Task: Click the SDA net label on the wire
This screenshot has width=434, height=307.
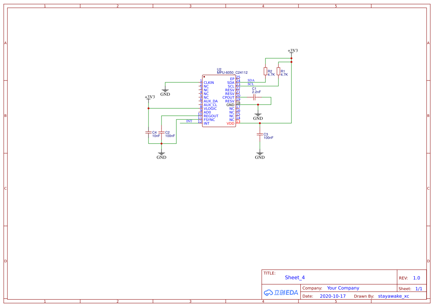Action: pos(251,80)
